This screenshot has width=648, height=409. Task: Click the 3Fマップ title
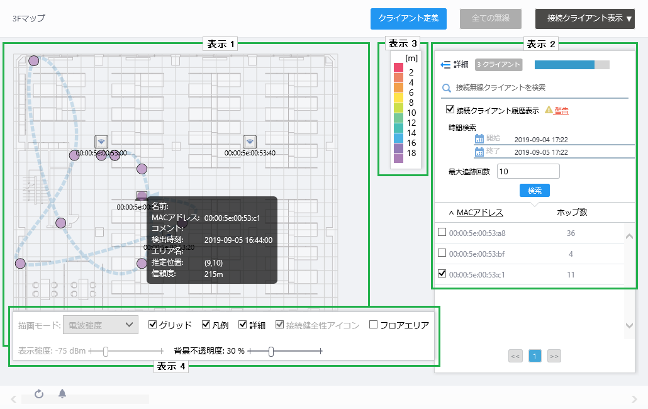click(x=28, y=18)
